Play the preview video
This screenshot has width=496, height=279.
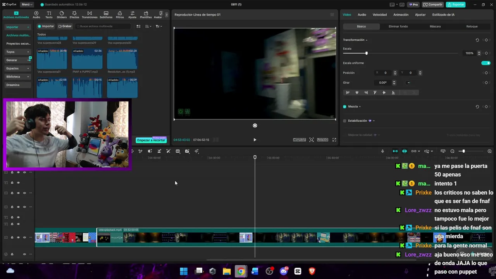pos(255,140)
